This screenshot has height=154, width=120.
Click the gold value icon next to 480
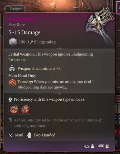click(x=107, y=146)
